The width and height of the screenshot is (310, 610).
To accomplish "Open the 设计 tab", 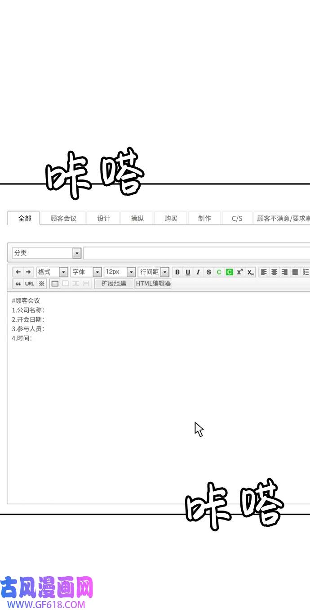I will [104, 219].
